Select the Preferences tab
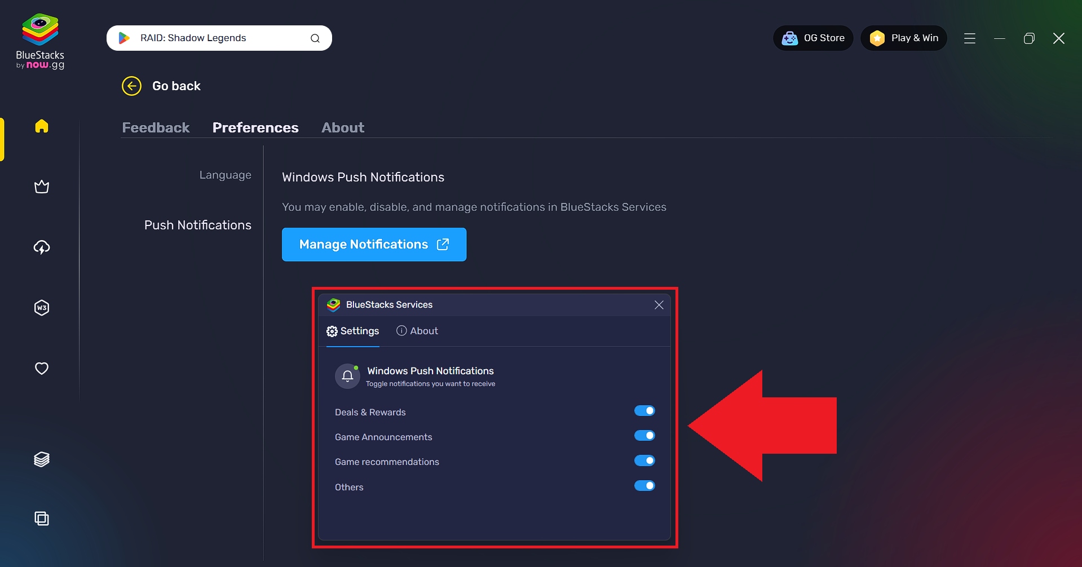 [255, 128]
